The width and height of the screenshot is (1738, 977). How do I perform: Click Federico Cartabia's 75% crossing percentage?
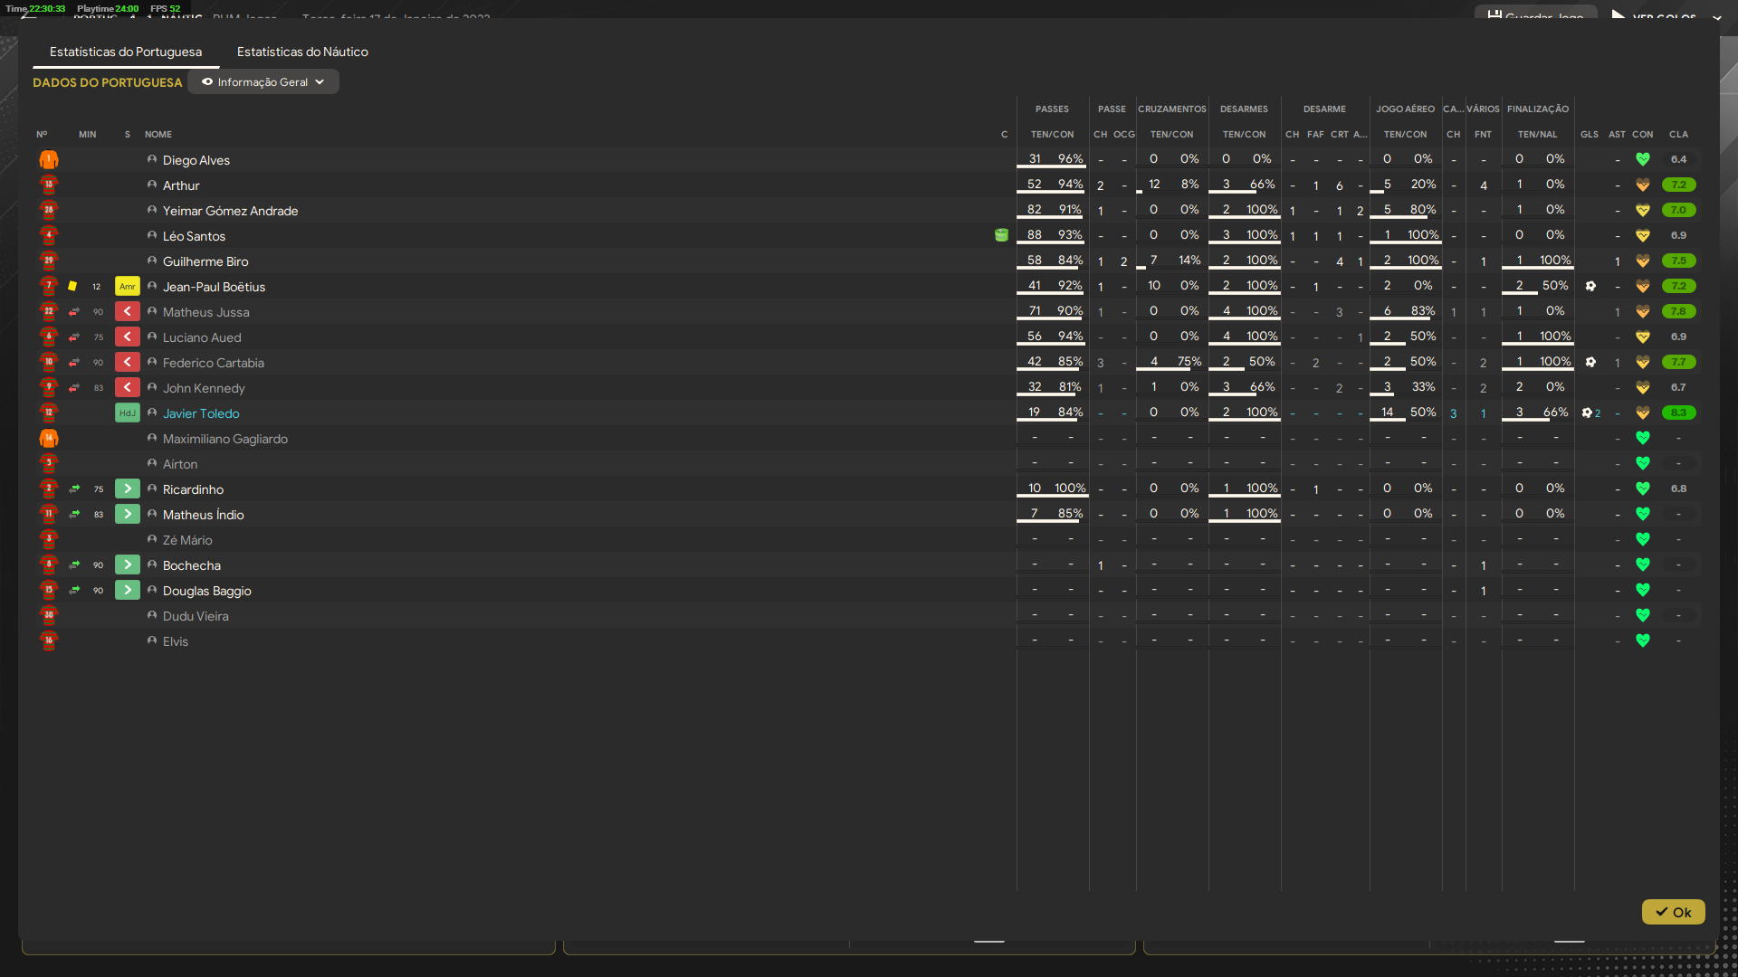[1189, 361]
